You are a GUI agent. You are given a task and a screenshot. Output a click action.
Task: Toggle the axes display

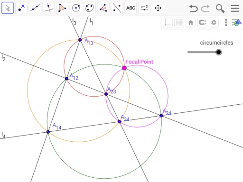pos(168,22)
